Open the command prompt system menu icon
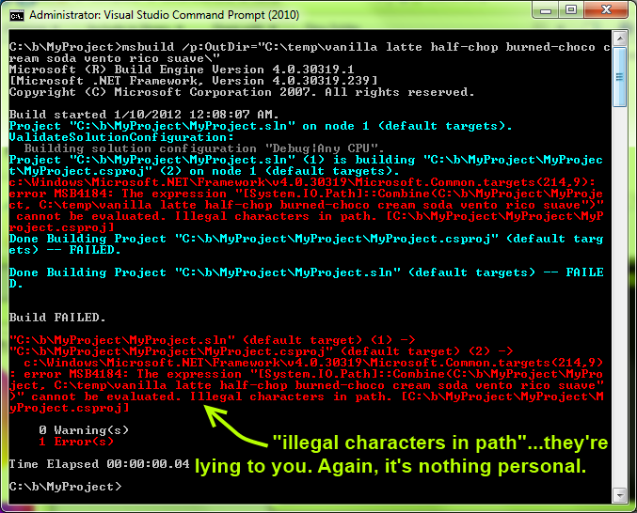This screenshot has width=637, height=513. pos(17,15)
